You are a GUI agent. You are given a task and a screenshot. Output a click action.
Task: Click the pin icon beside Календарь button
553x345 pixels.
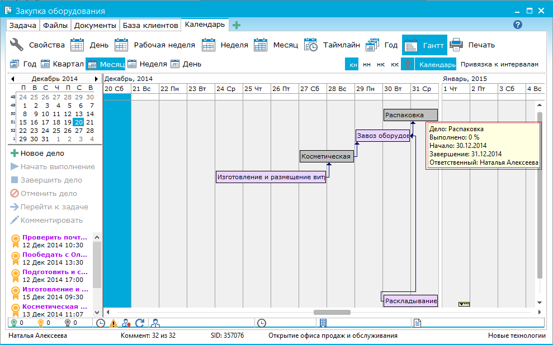click(408, 64)
